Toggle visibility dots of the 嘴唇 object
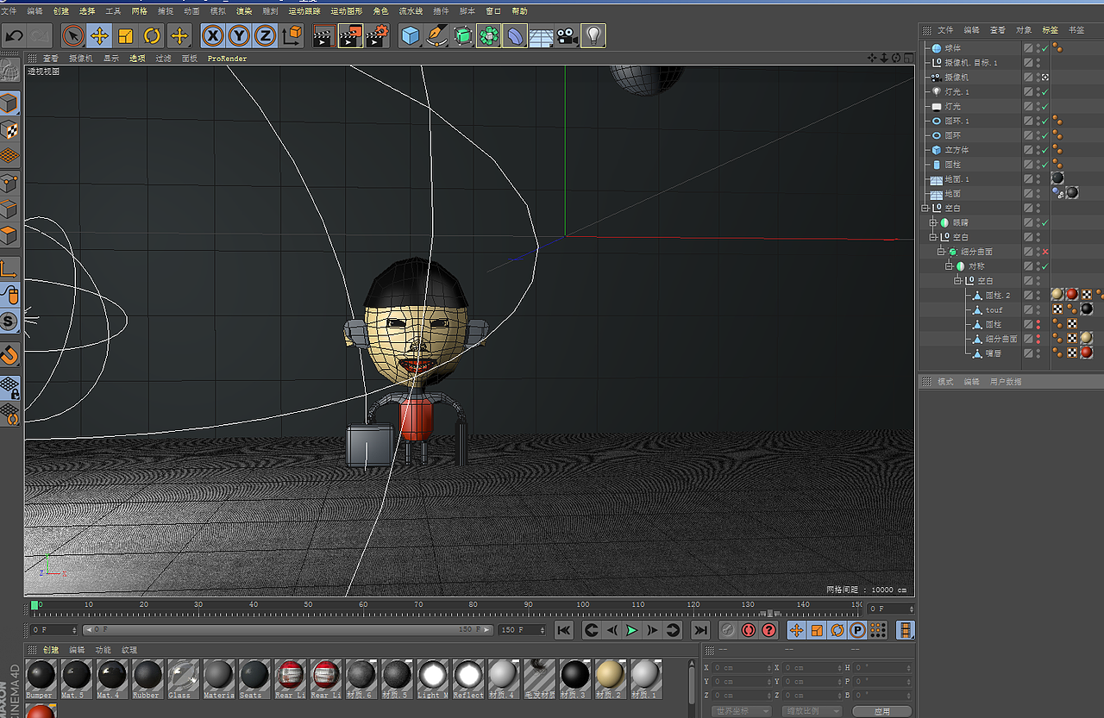1104x718 pixels. 1038,353
